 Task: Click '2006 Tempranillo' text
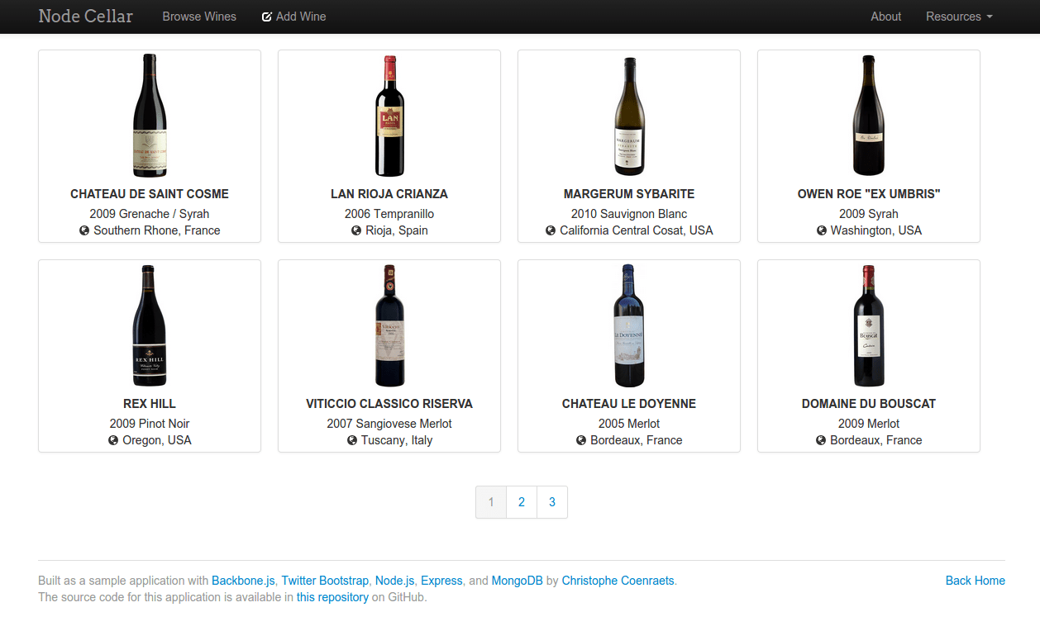(x=389, y=214)
